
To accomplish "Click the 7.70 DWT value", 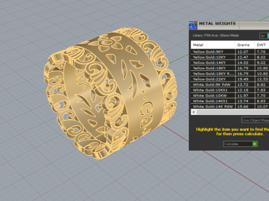I will (261, 95).
